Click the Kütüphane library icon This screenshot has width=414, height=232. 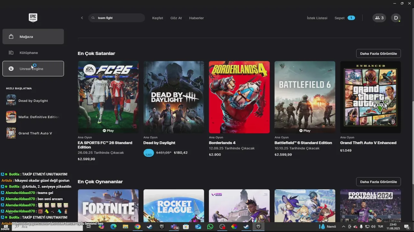[x=11, y=53]
